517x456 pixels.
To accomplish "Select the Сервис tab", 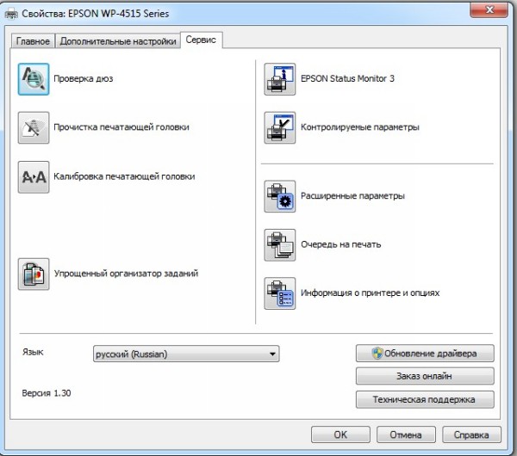I will tap(202, 40).
